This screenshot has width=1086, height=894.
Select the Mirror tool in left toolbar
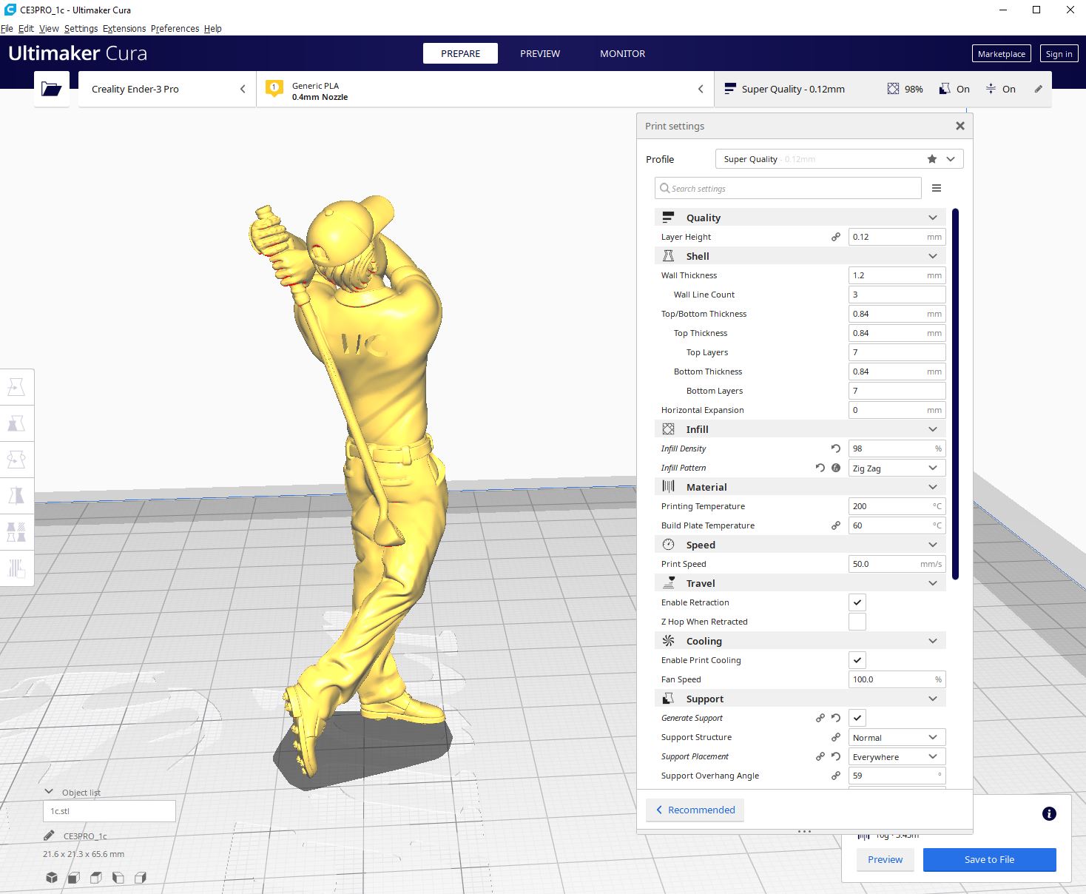click(x=16, y=495)
